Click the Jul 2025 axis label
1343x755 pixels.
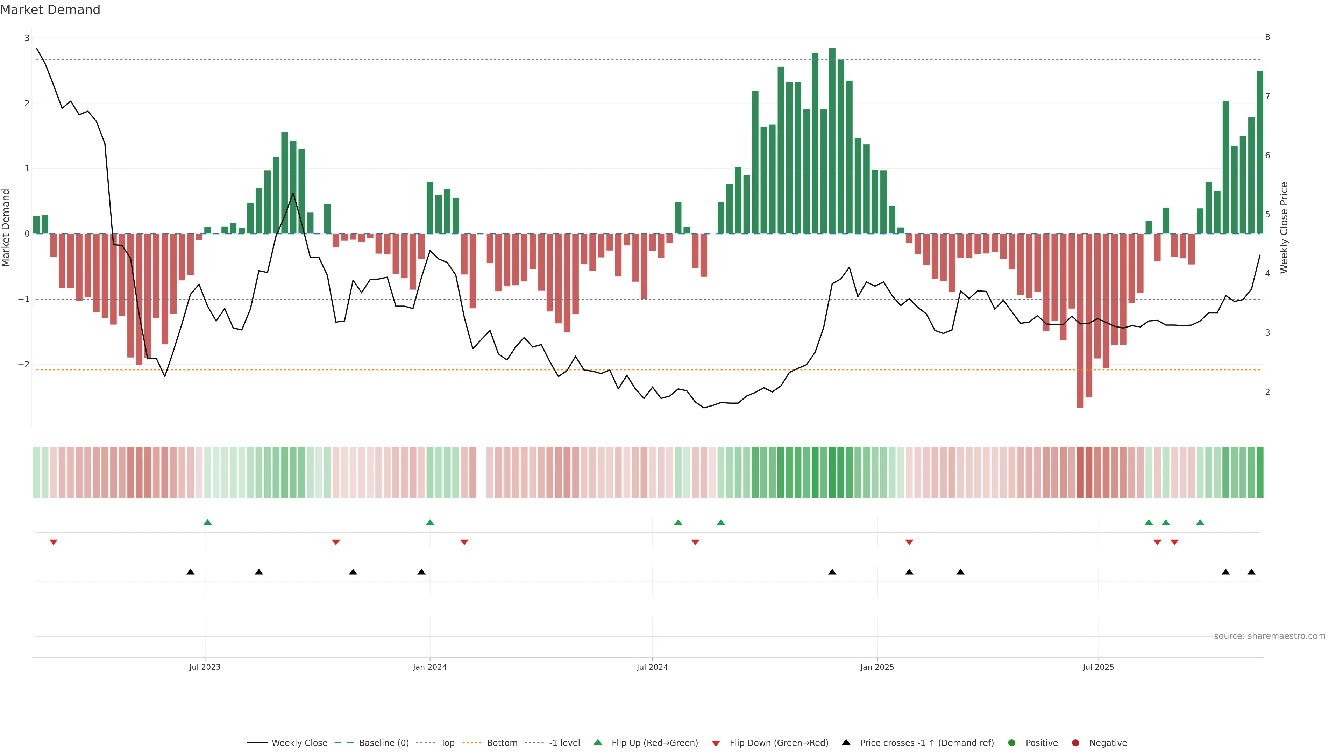click(x=1099, y=668)
